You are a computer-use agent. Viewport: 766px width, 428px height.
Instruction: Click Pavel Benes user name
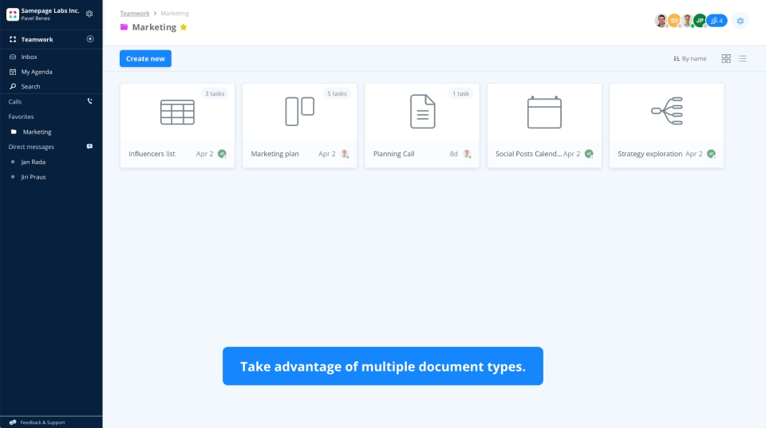(x=35, y=18)
